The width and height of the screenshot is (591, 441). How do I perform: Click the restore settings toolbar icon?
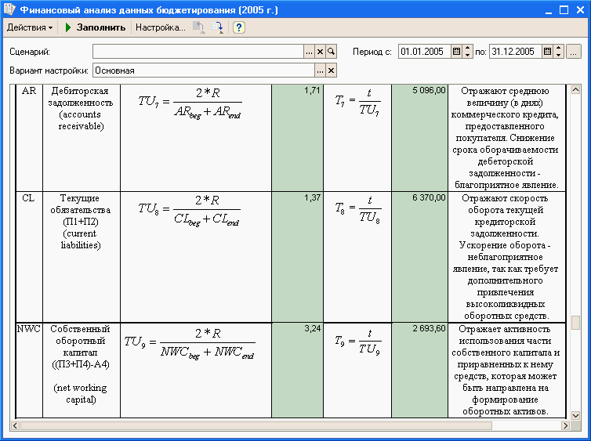[198, 27]
